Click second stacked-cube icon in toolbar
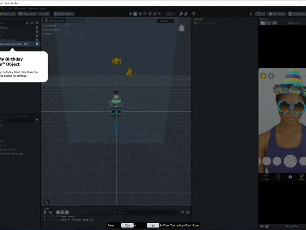The width and height of the screenshot is (306, 230). (x=186, y=14)
